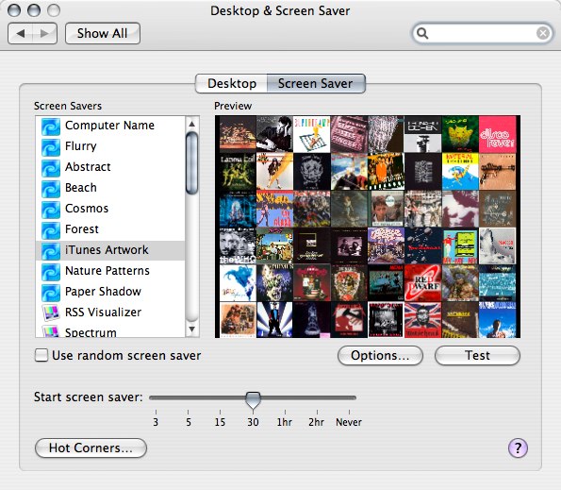This screenshot has width=561, height=490.
Task: Click the screen saver list scroll up arrow
Action: pos(191,124)
